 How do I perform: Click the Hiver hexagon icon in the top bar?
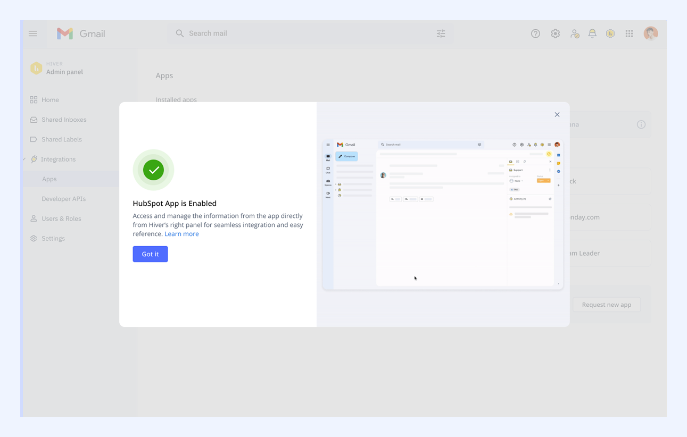(610, 33)
